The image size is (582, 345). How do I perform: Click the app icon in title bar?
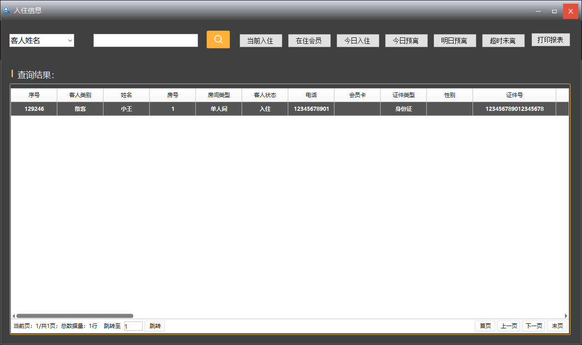click(x=6, y=10)
